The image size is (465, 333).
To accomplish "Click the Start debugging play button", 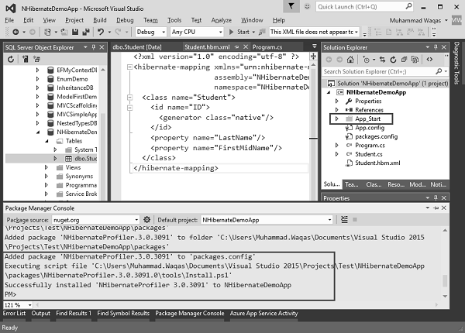I will tap(231, 32).
